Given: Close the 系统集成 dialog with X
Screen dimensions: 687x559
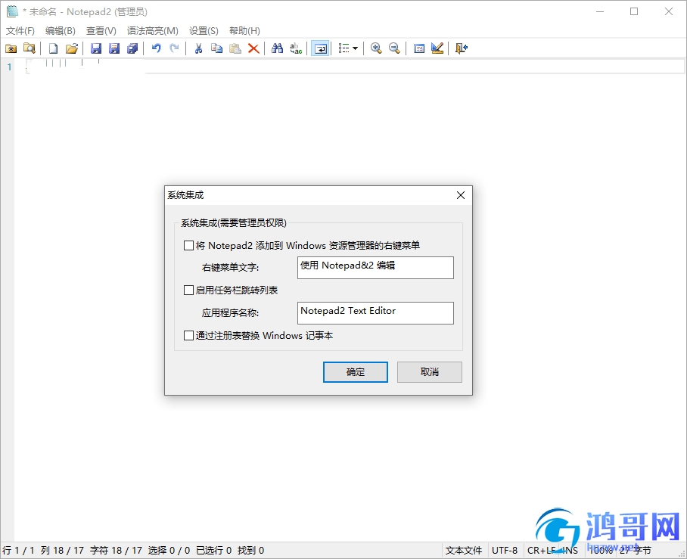Looking at the screenshot, I should [461, 195].
